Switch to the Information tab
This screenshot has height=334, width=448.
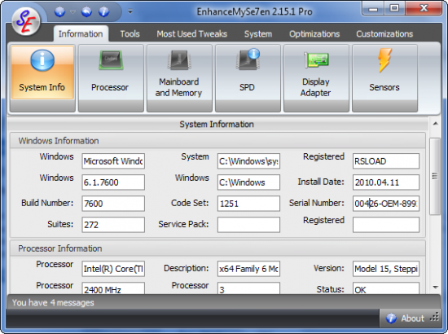81,34
